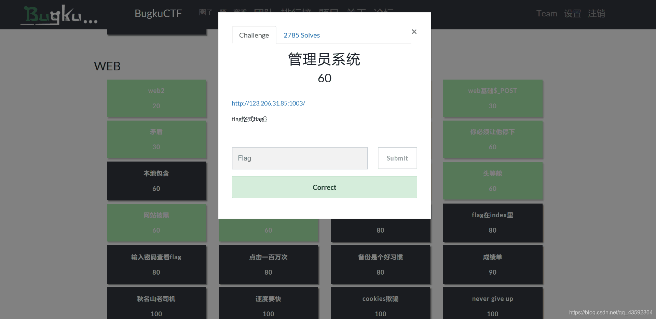656x319 pixels.
Task: Click the green Correct result banner
Action: (x=324, y=187)
